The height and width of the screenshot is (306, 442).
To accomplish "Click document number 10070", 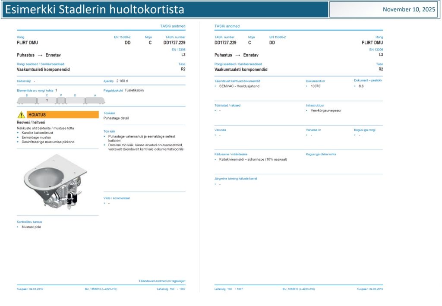I will coord(316,86).
